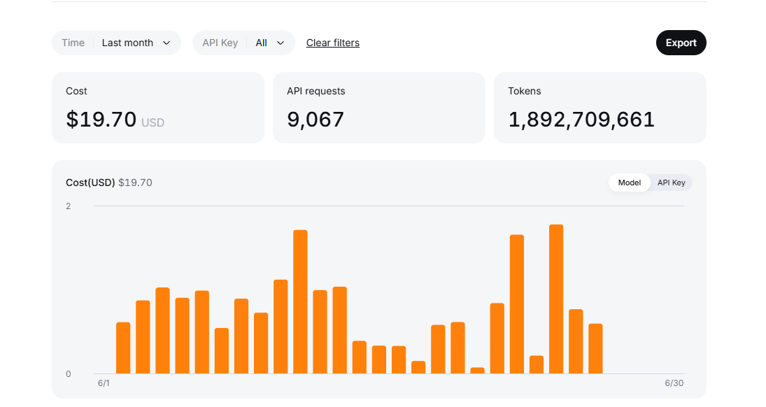The width and height of the screenshot is (766, 407).
Task: Switch chart grouping to Model
Action: point(629,183)
